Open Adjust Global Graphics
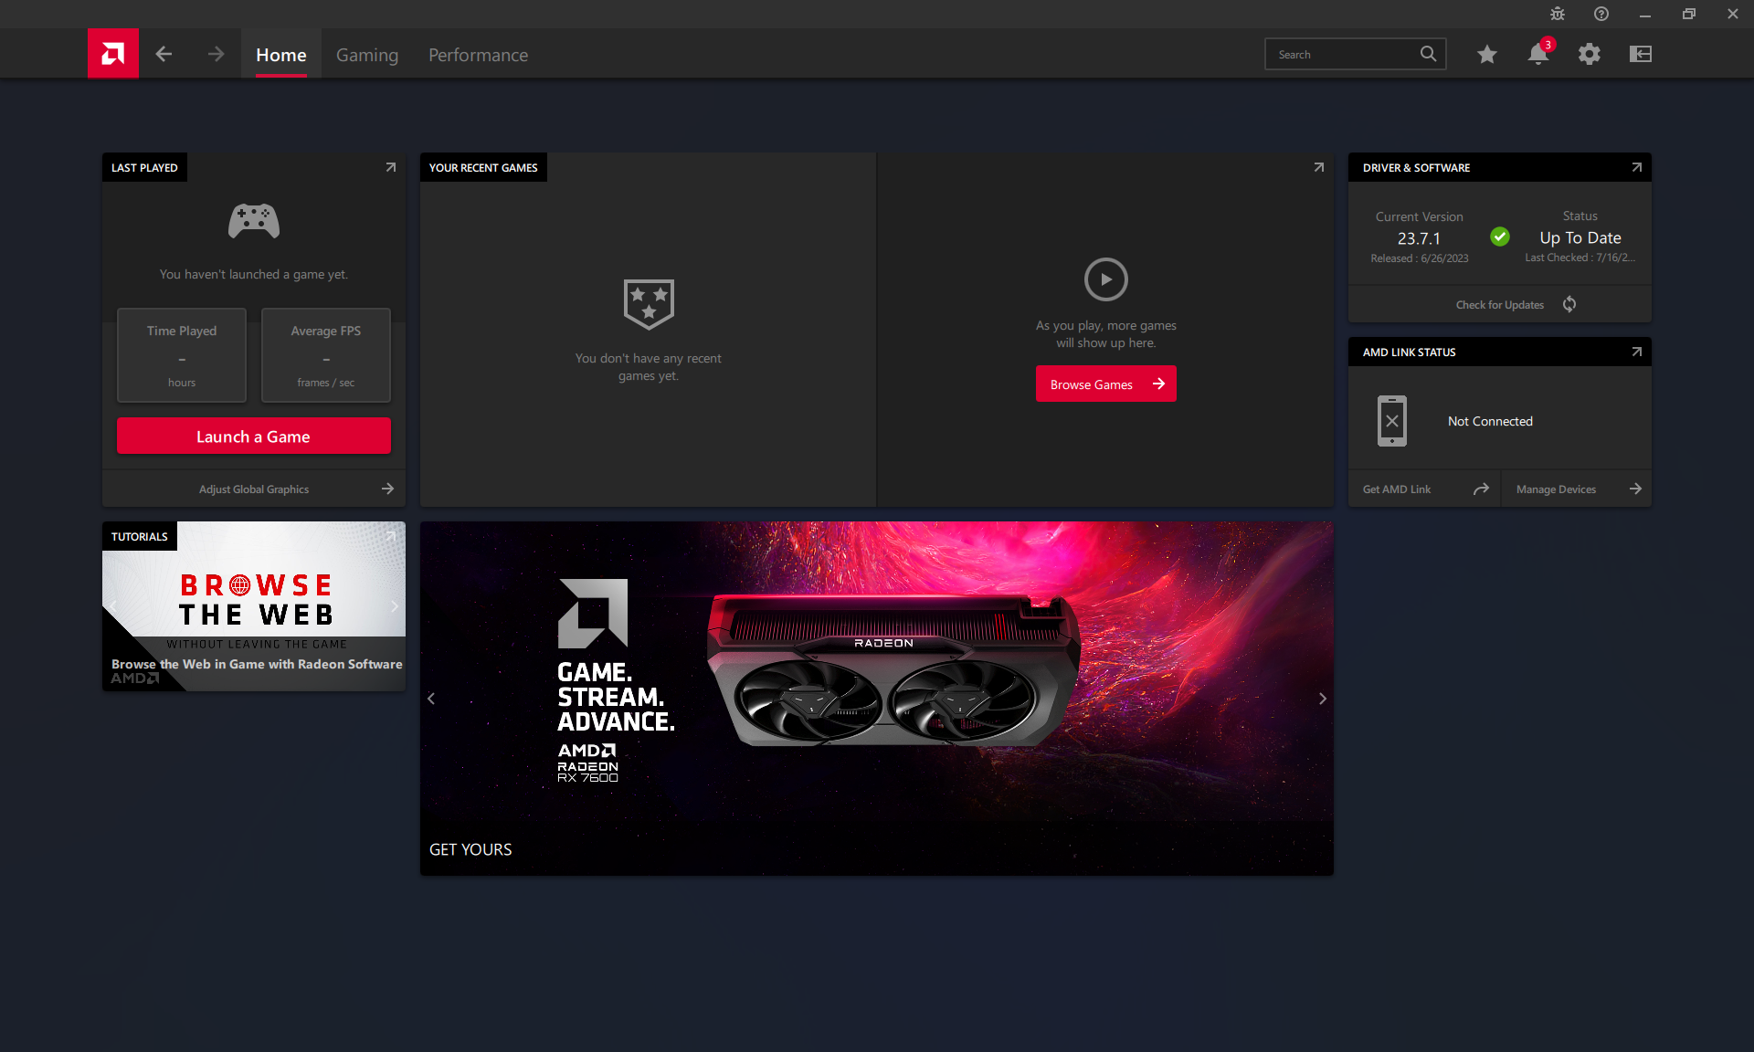This screenshot has height=1052, width=1754. pyautogui.click(x=254, y=489)
